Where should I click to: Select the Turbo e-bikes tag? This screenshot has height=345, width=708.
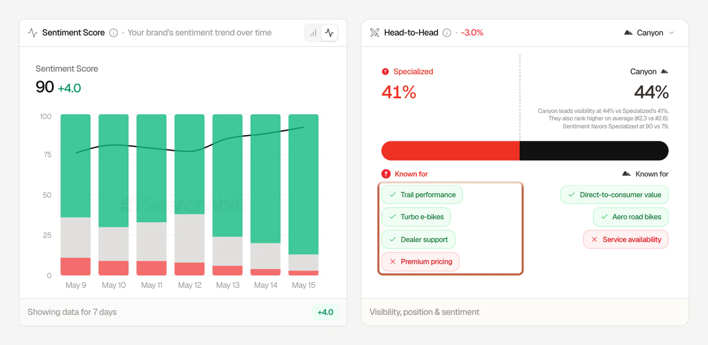[x=416, y=217]
